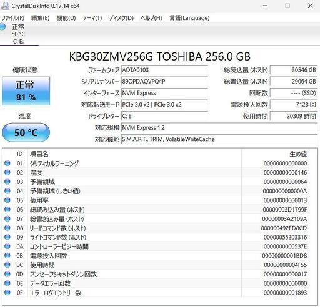Click status orb for row 0F エラーログエントリー数
This screenshot has height=307, width=320.
7,293
